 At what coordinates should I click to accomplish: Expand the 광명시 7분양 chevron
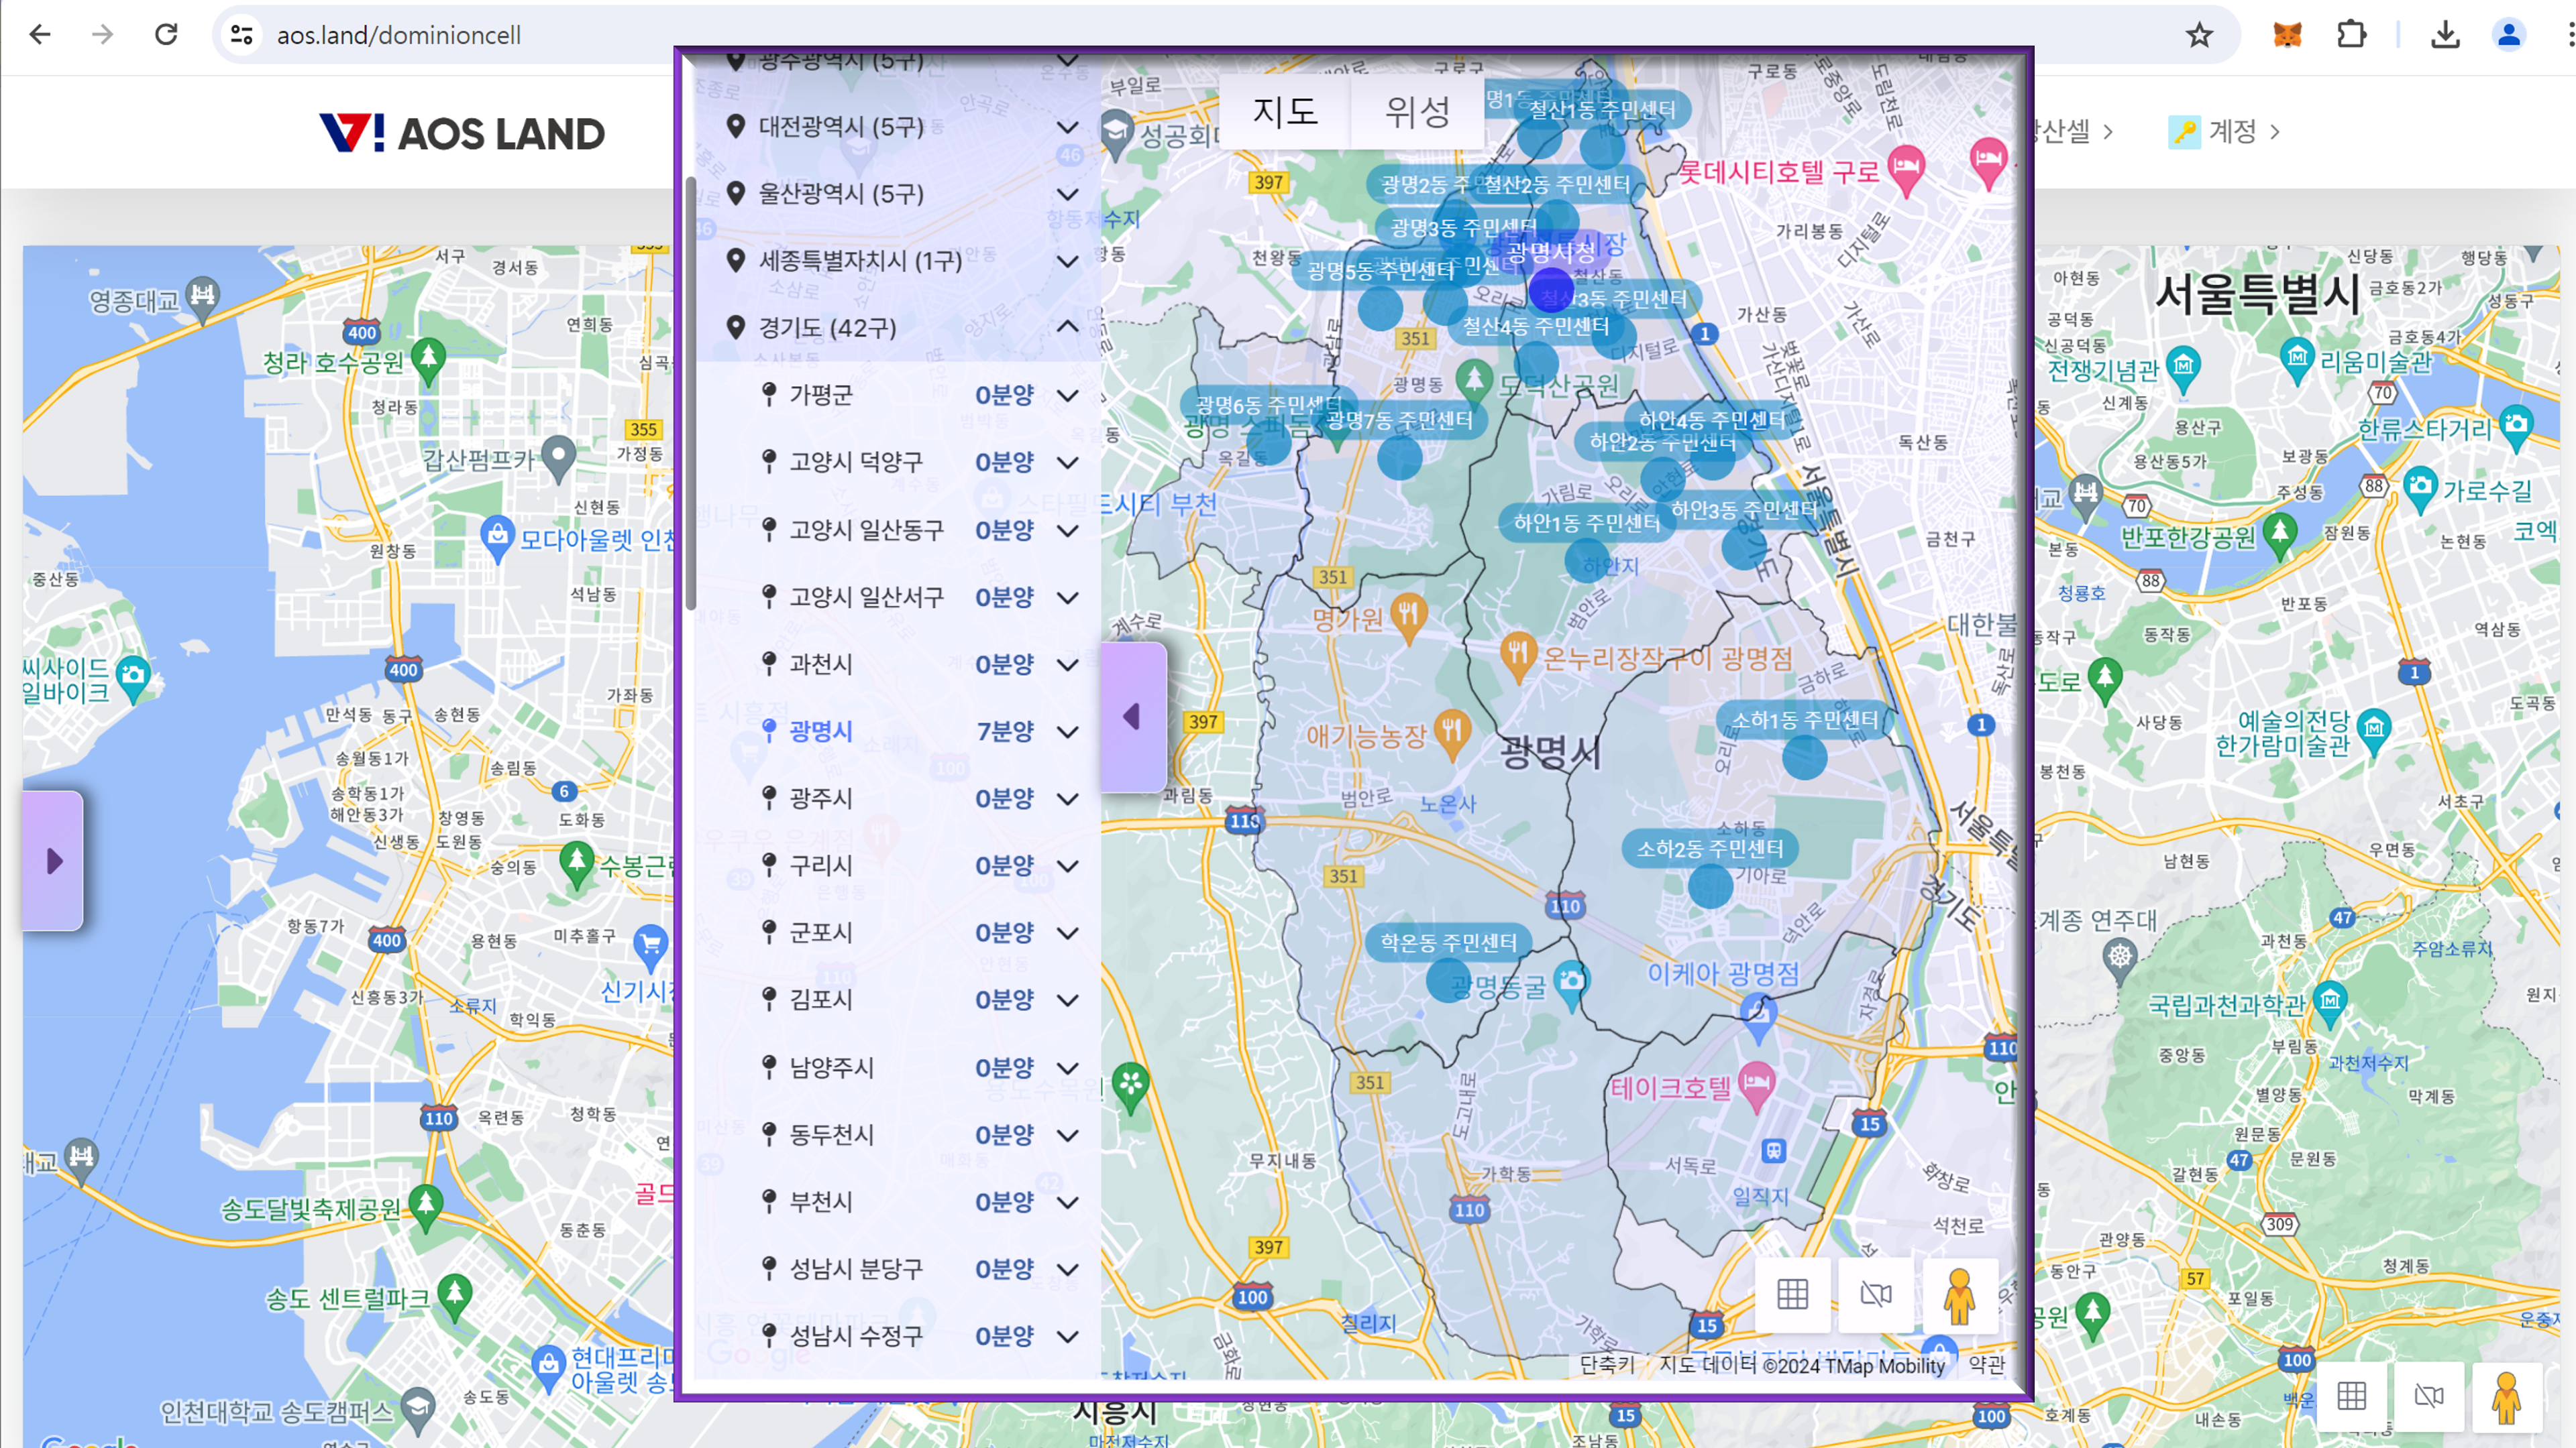[1067, 731]
